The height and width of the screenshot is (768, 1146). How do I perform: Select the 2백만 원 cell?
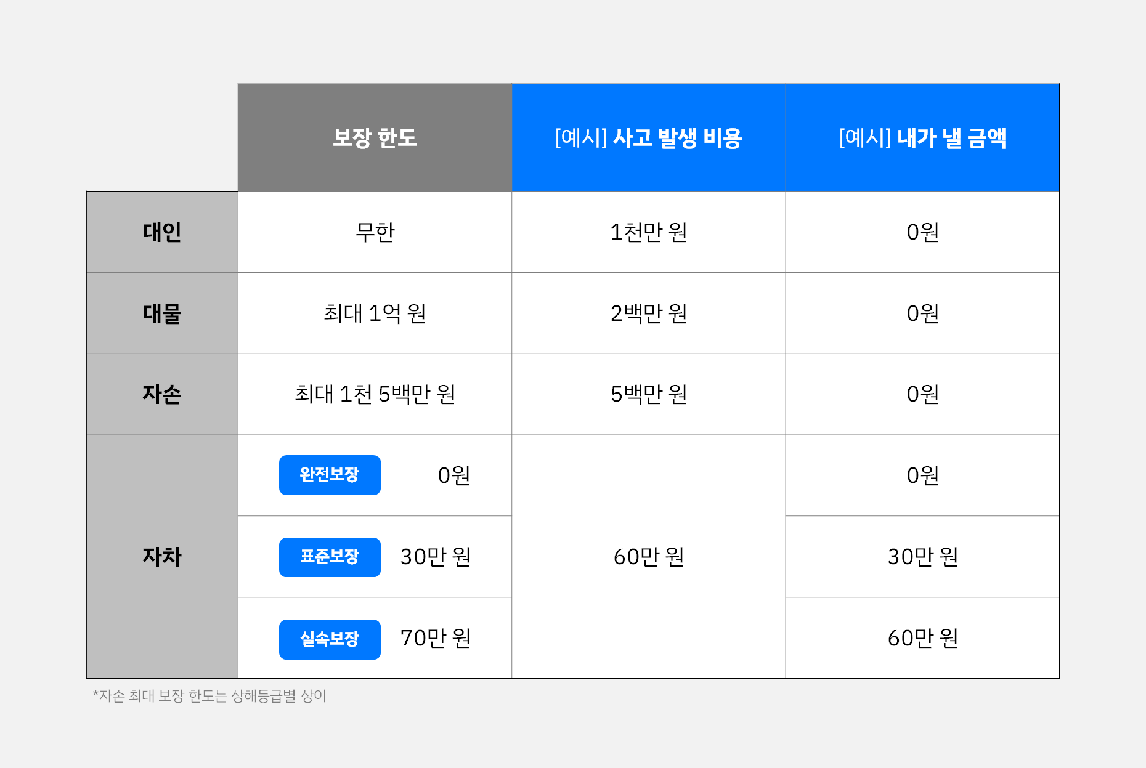point(648,313)
